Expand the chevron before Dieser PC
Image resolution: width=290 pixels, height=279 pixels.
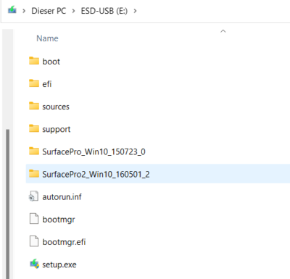point(24,11)
